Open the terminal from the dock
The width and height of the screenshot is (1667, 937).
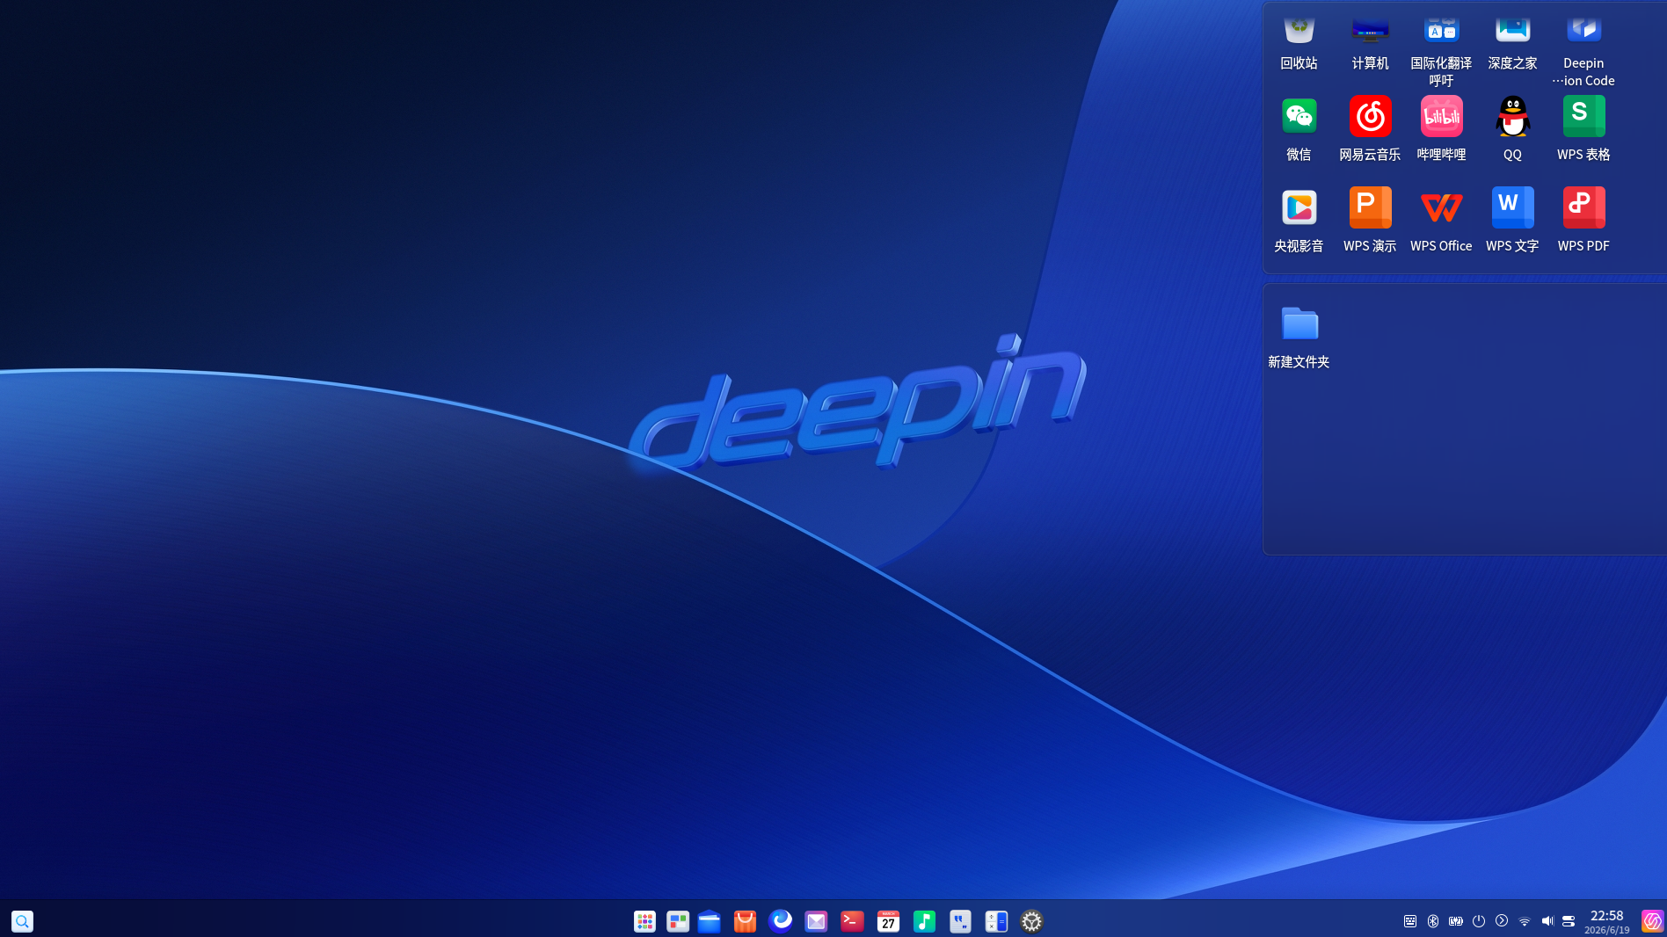(852, 921)
